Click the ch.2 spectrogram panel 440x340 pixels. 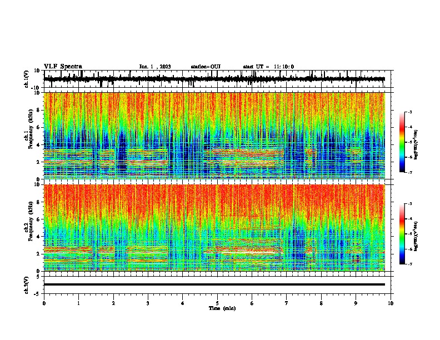[214, 228]
